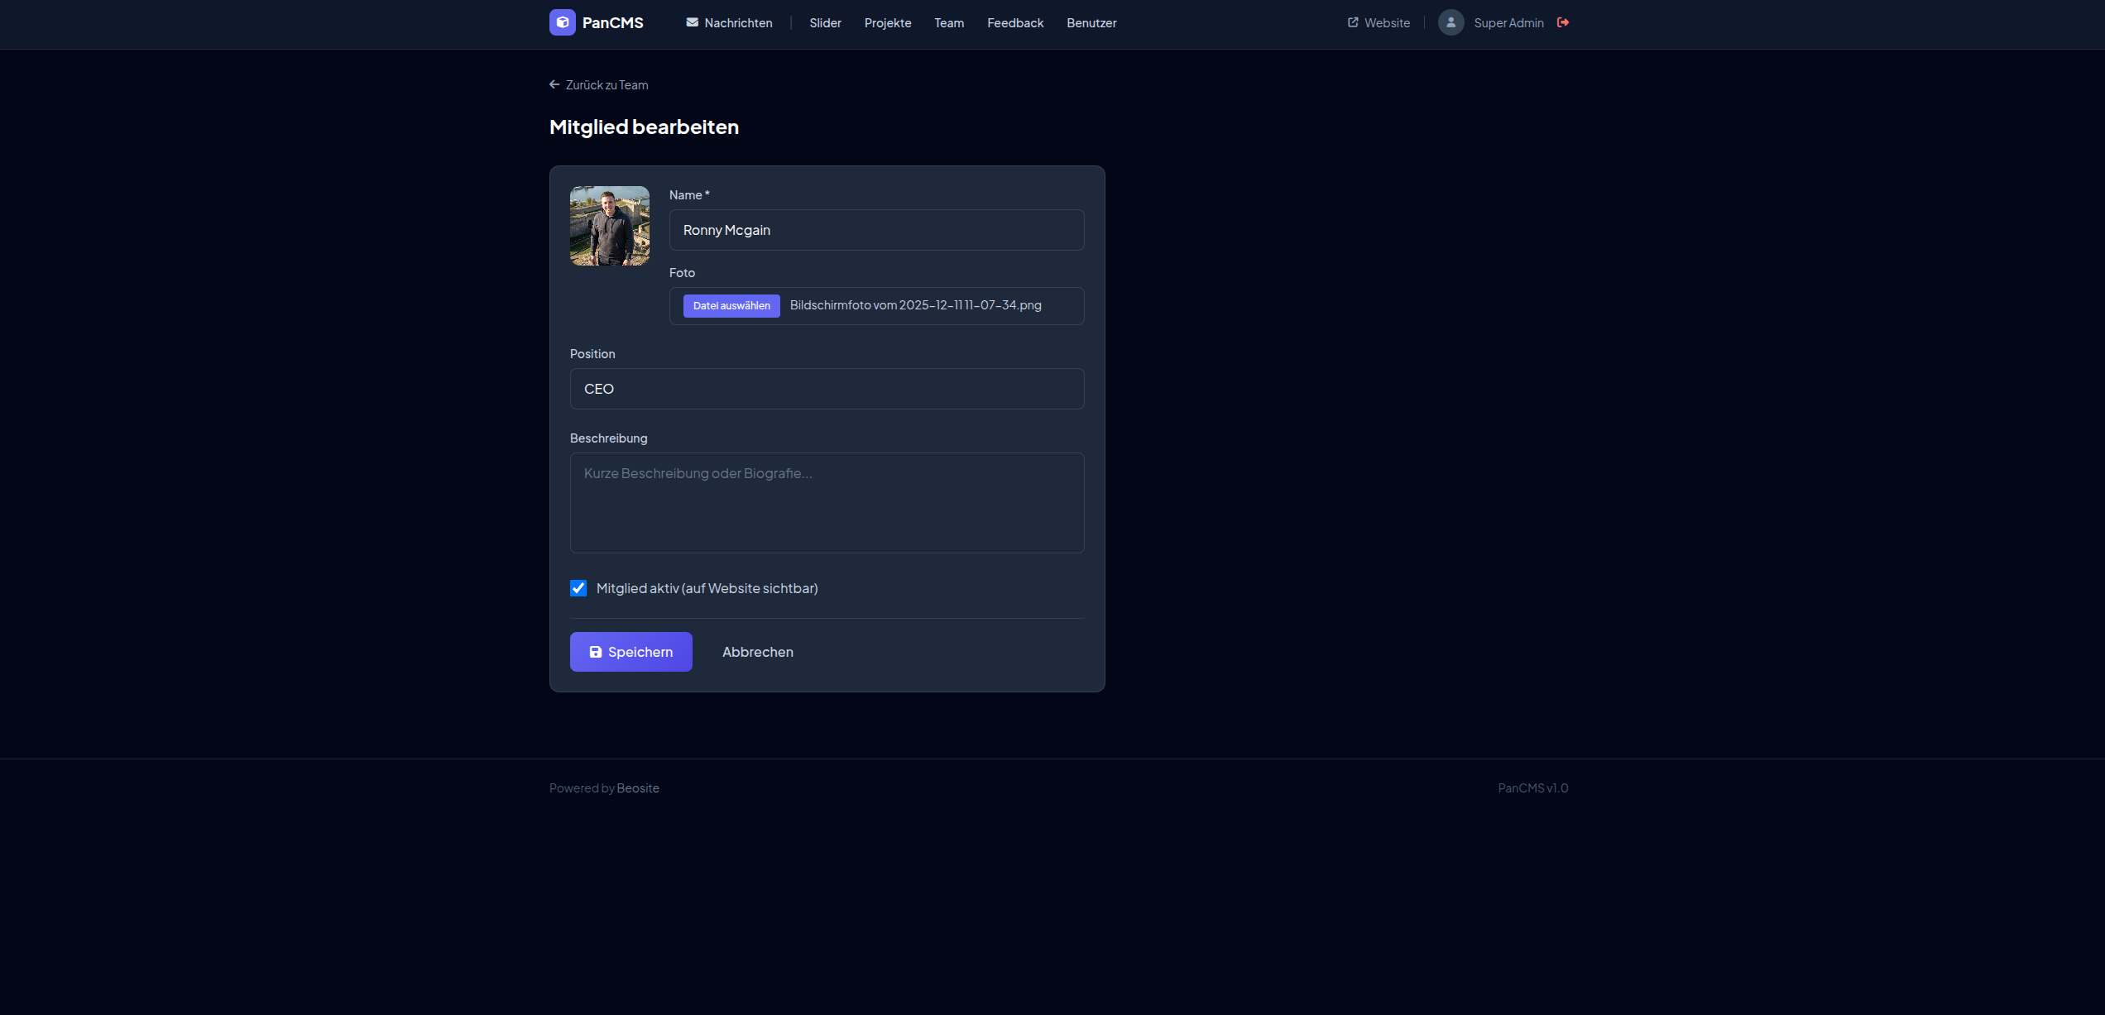Click the PanCMS cube logo icon
This screenshot has width=2105, height=1015.
coord(562,22)
